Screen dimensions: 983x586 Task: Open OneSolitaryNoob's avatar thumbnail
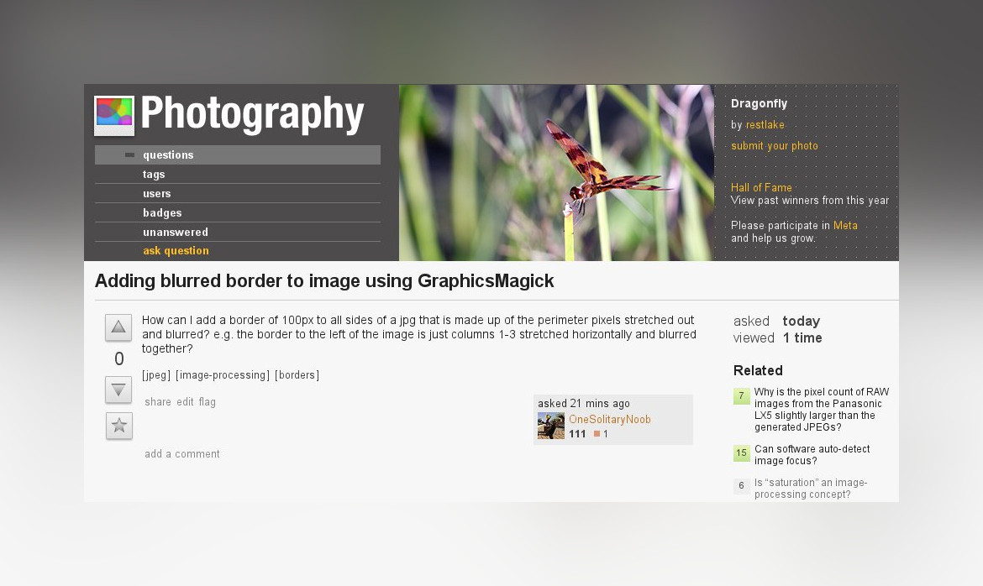[551, 426]
